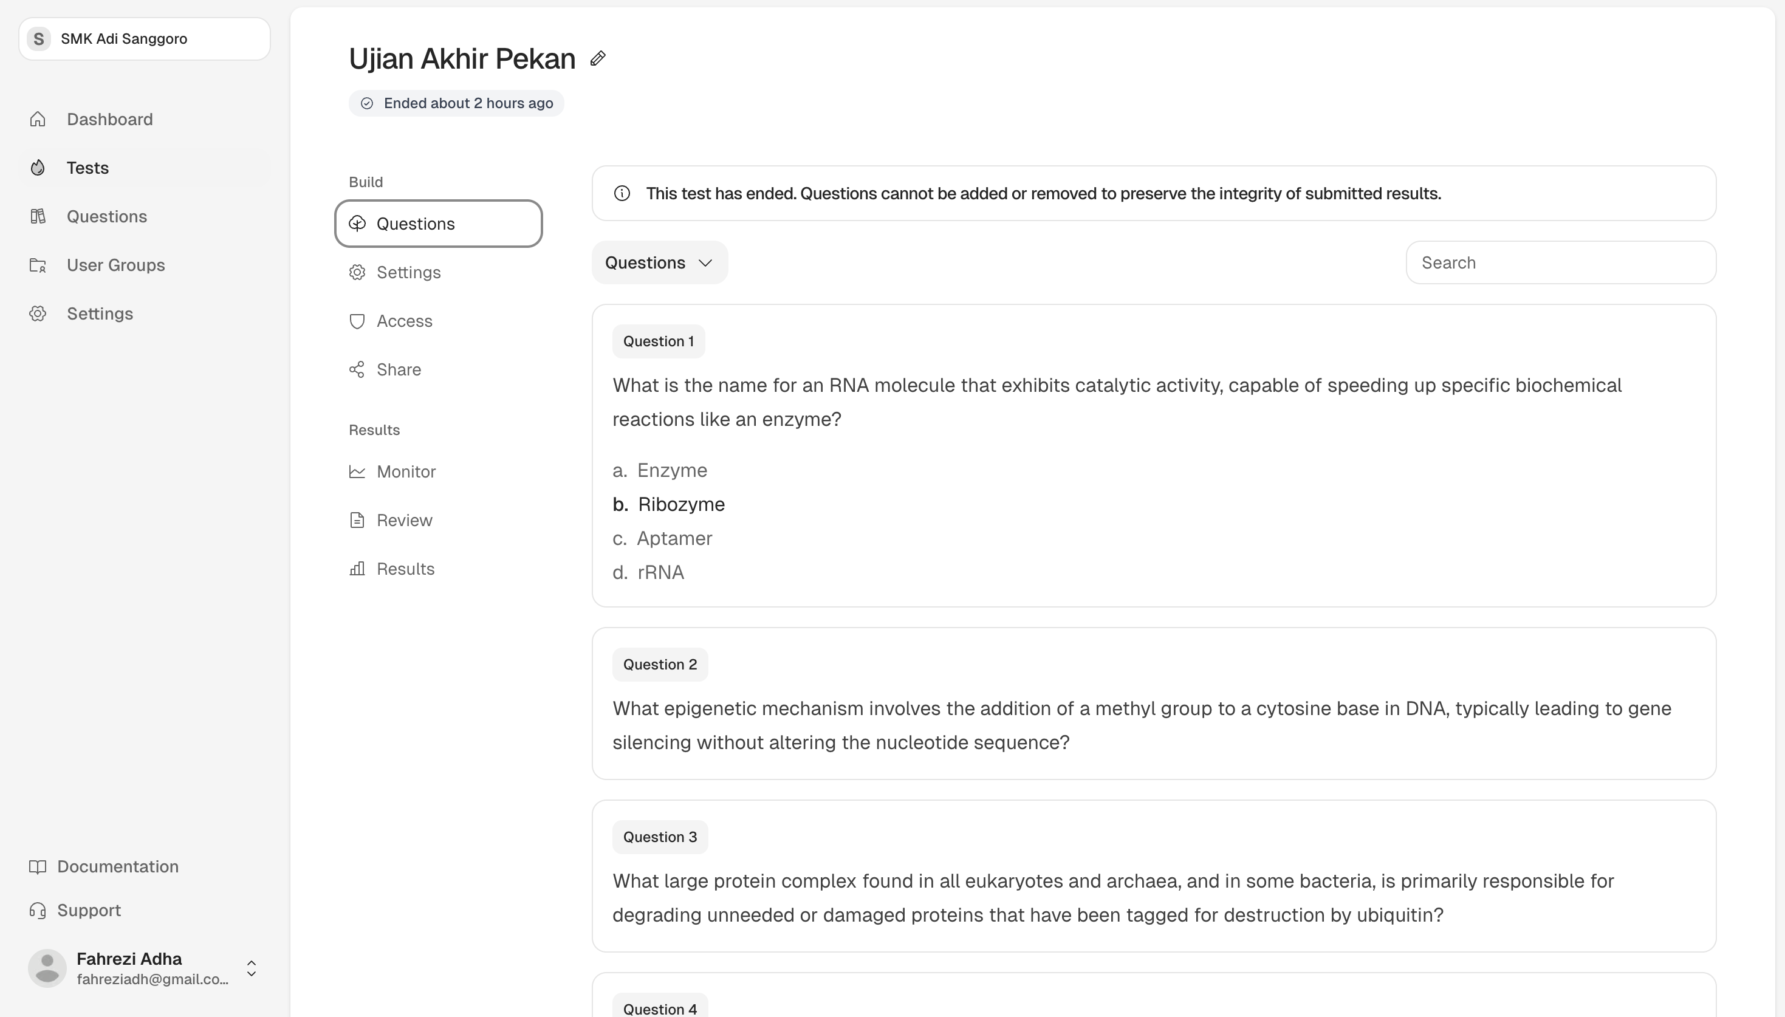Click the Search field above questions
This screenshot has height=1017, width=1785.
1560,262
